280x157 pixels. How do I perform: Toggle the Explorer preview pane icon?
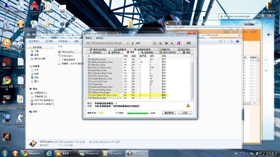[231, 41]
